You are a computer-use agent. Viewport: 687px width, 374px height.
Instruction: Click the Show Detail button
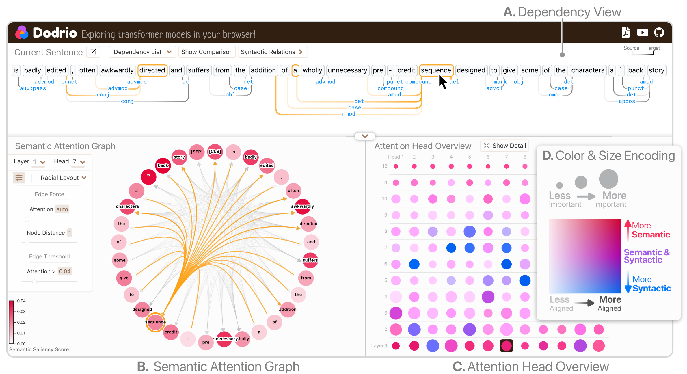pos(504,146)
